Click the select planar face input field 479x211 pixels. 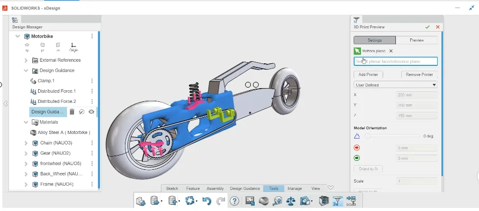coord(395,62)
